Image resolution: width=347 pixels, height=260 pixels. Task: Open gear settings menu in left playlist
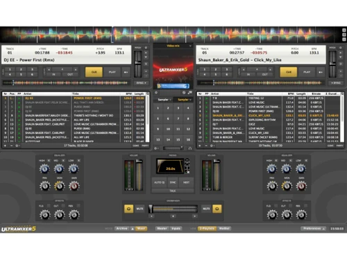[17, 146]
